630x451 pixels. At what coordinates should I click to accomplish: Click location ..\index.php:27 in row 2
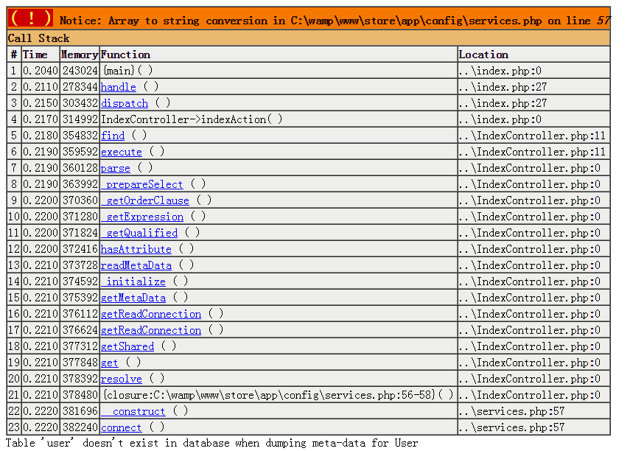coord(503,87)
